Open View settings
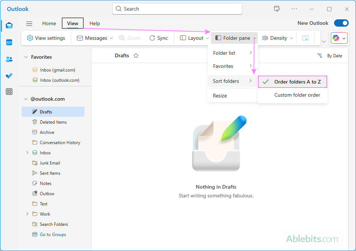Screen dimensions: 356x251 (x=46, y=38)
